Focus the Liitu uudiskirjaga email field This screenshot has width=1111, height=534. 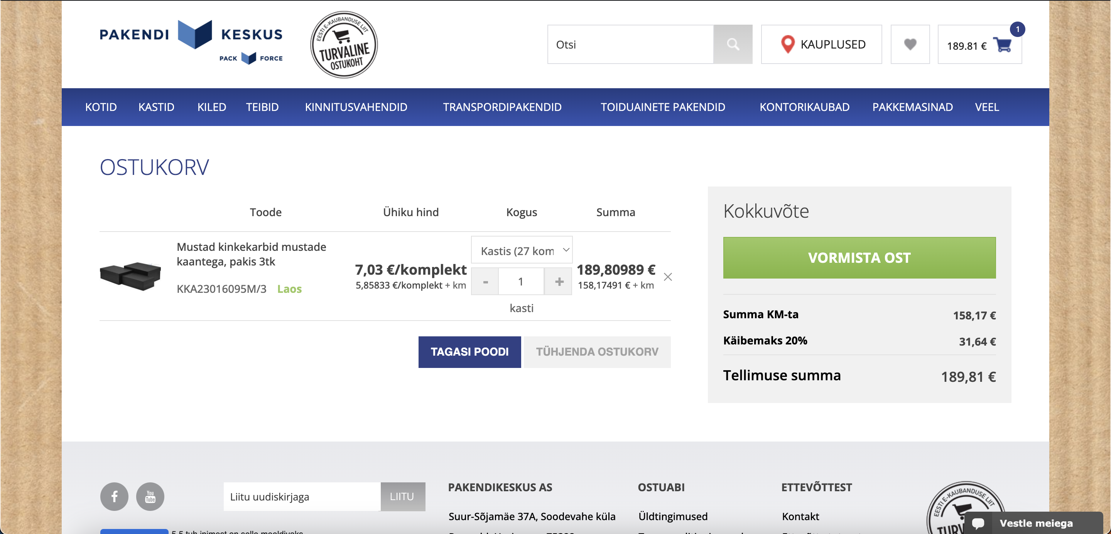302,497
